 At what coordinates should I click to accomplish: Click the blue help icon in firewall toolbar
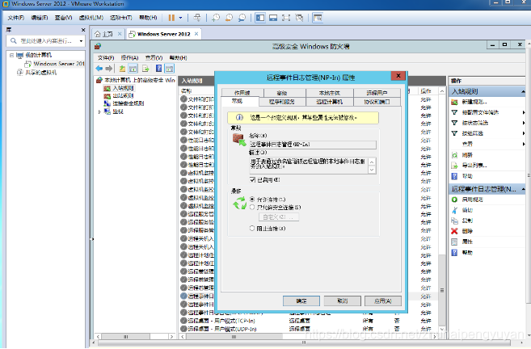click(x=159, y=69)
